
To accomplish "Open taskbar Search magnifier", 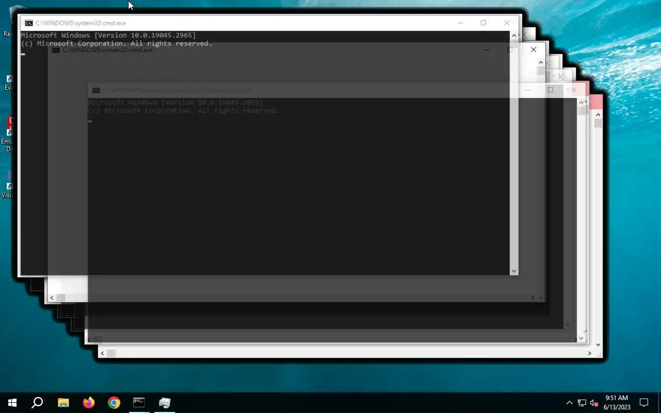I will click(37, 403).
